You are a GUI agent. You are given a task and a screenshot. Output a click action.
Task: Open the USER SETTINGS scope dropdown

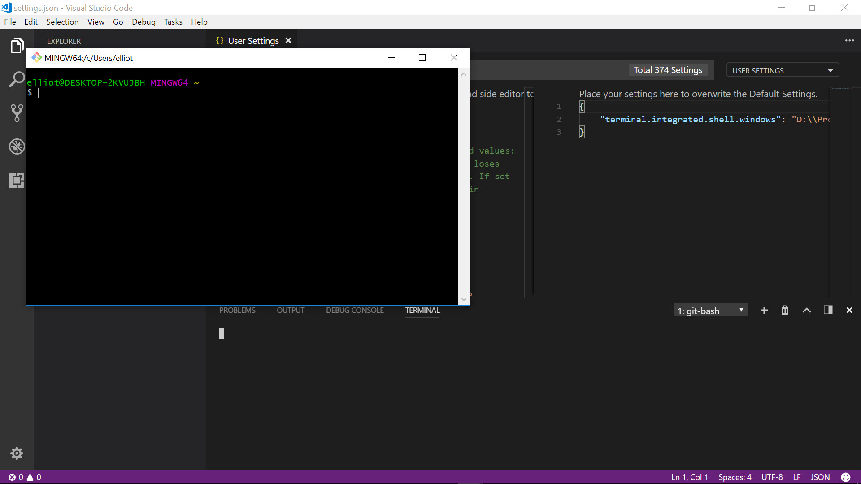point(782,70)
